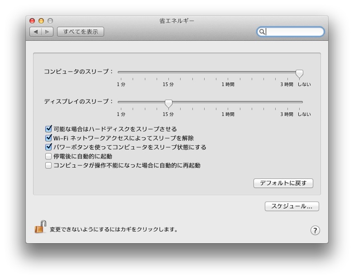Enable コンピュータが操作不能になった場合に自動的に再起動
Viewport: 354px width, 279px height.
click(x=48, y=165)
